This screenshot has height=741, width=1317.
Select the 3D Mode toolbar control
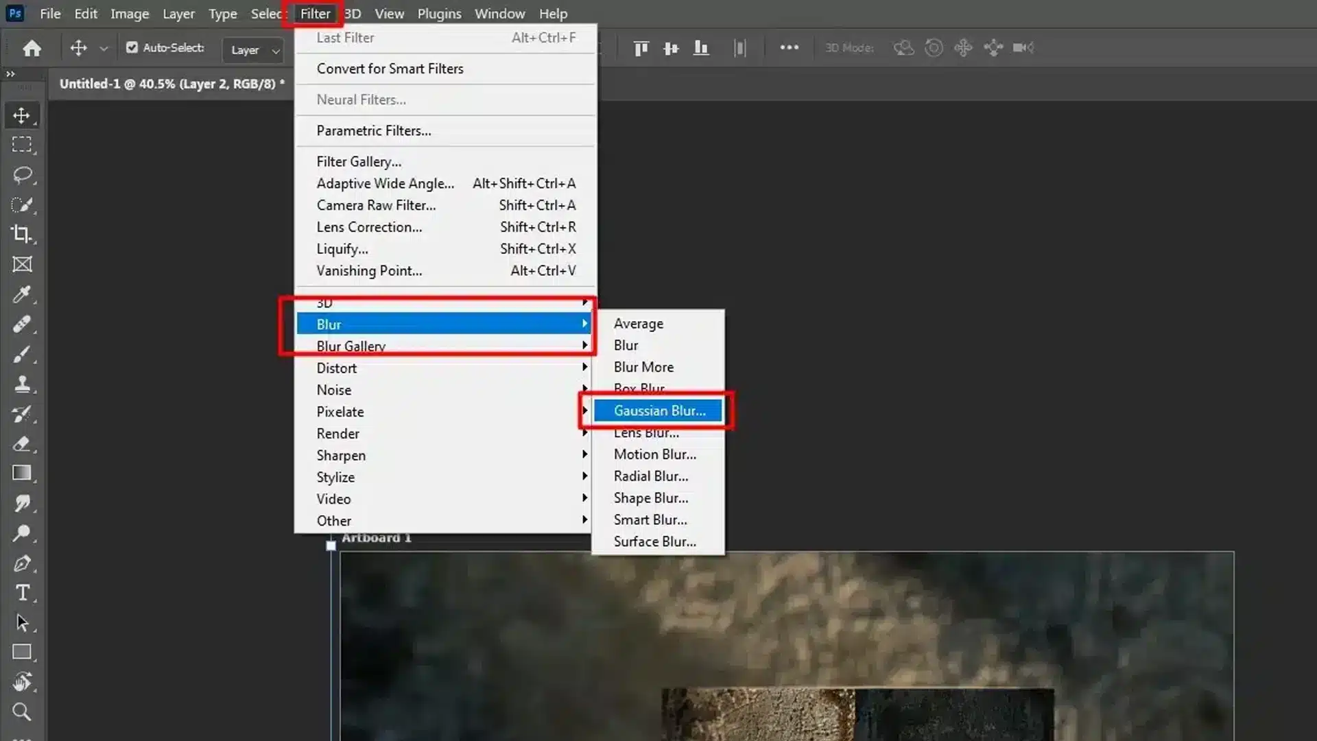pos(849,47)
